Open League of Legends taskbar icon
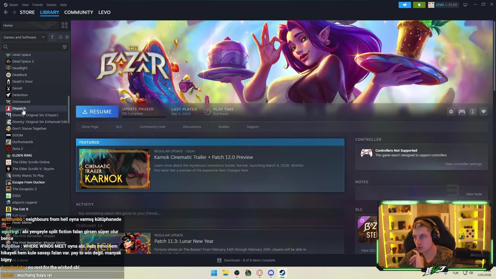 point(248,273)
